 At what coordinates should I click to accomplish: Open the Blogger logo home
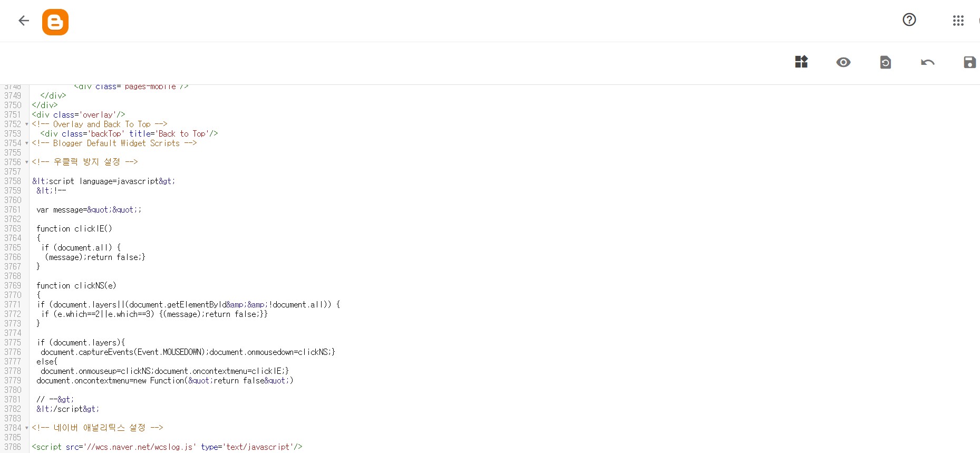55,22
